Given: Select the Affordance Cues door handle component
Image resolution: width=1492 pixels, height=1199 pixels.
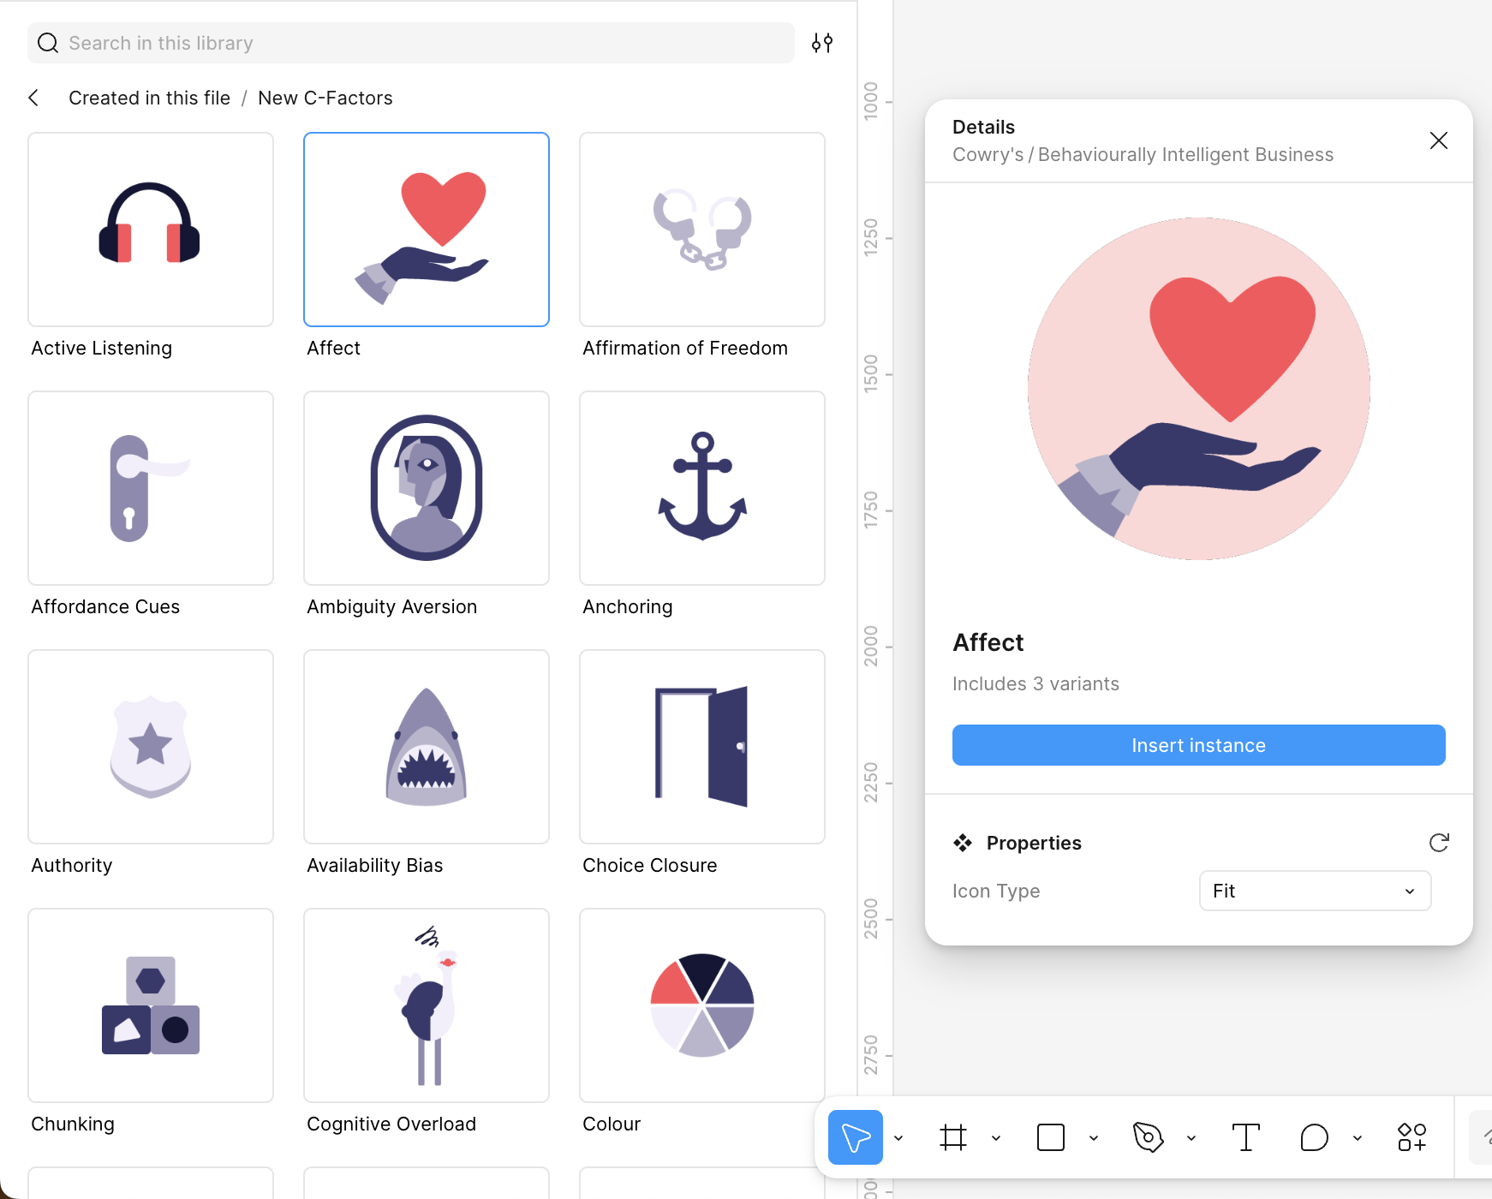Looking at the screenshot, I should click(x=151, y=488).
